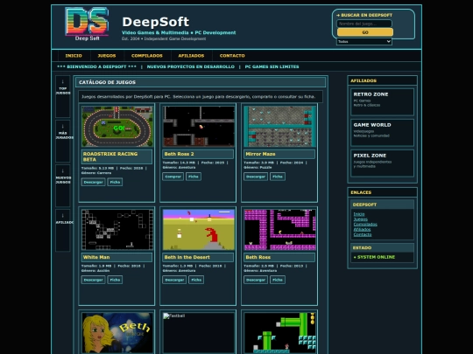Viewport: 473px width, 354px height.
Task: Click Descargar for Beth in the Desert
Action: click(174, 280)
